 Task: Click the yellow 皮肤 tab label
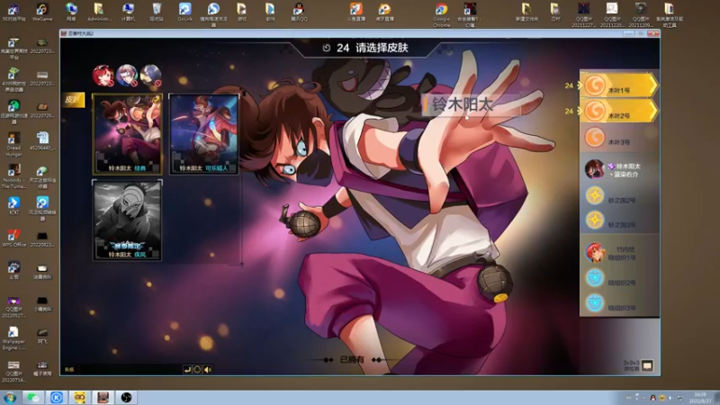point(73,100)
